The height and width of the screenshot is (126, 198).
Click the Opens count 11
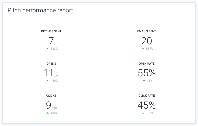click(x=48, y=73)
